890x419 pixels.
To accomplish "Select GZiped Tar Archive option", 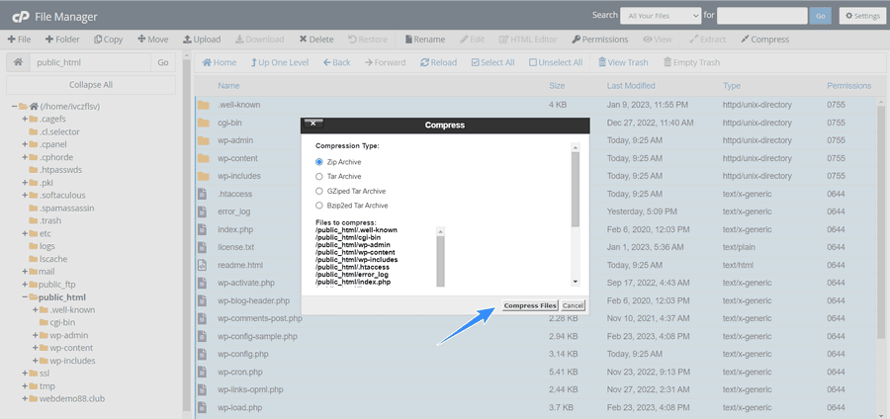I will pos(319,191).
